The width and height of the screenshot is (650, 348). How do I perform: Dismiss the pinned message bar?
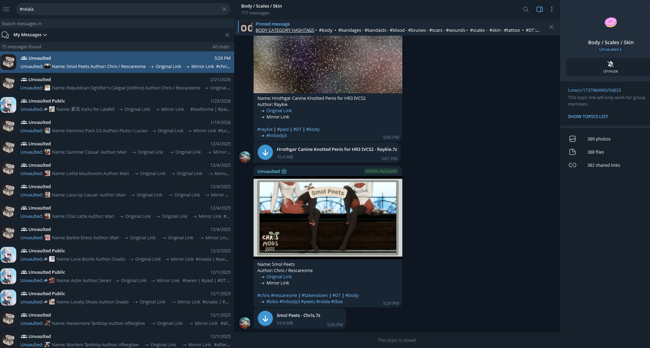tap(551, 27)
